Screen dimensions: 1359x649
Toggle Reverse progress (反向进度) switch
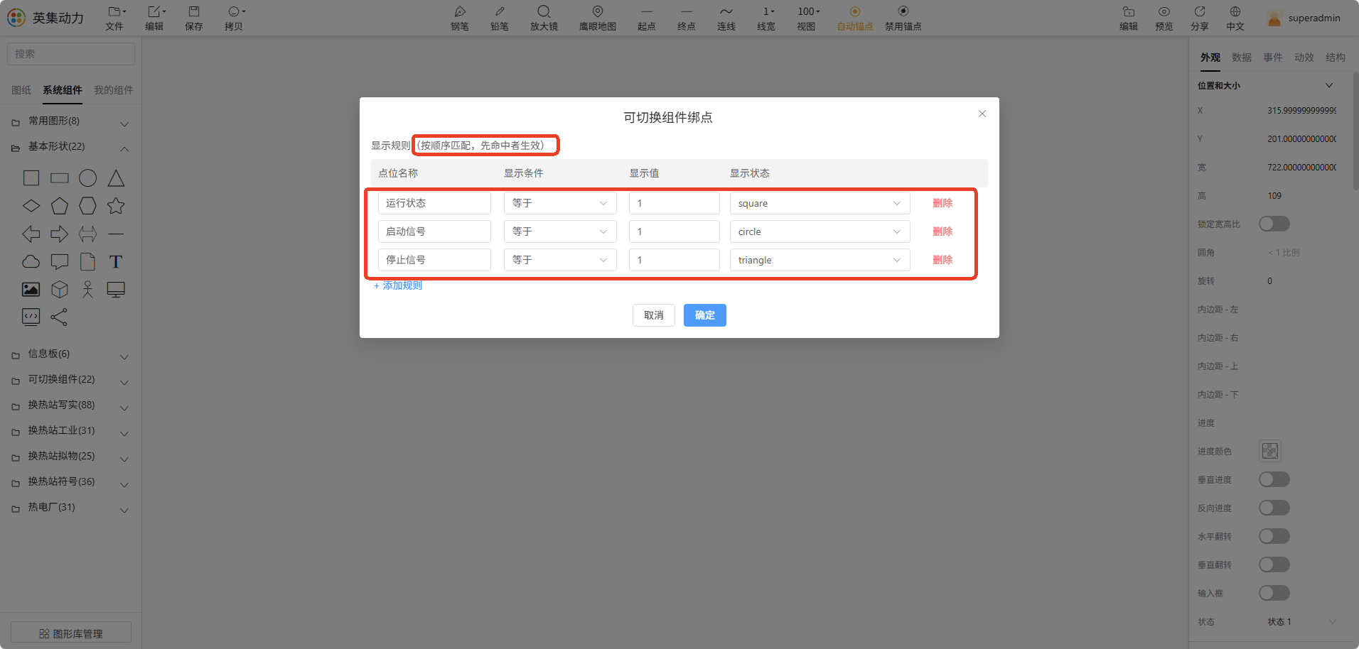coord(1274,508)
